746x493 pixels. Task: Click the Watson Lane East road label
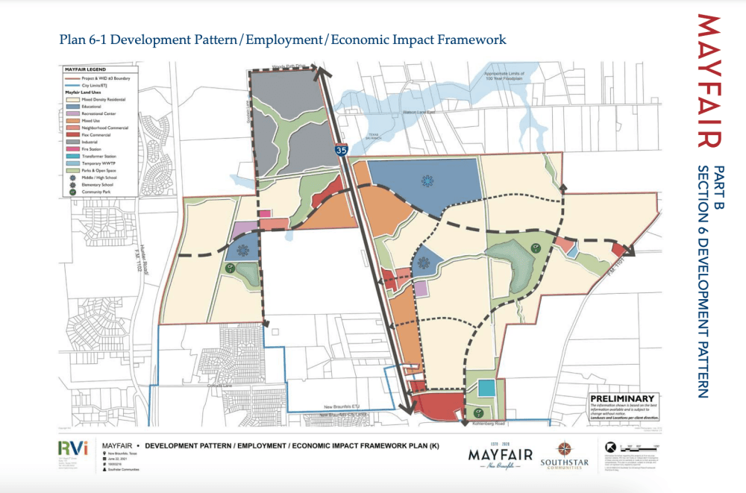pyautogui.click(x=419, y=112)
